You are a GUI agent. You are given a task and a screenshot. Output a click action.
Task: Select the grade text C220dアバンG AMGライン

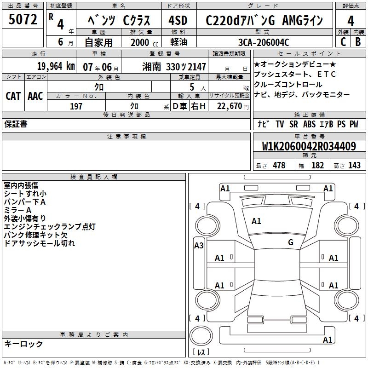pyautogui.click(x=264, y=21)
